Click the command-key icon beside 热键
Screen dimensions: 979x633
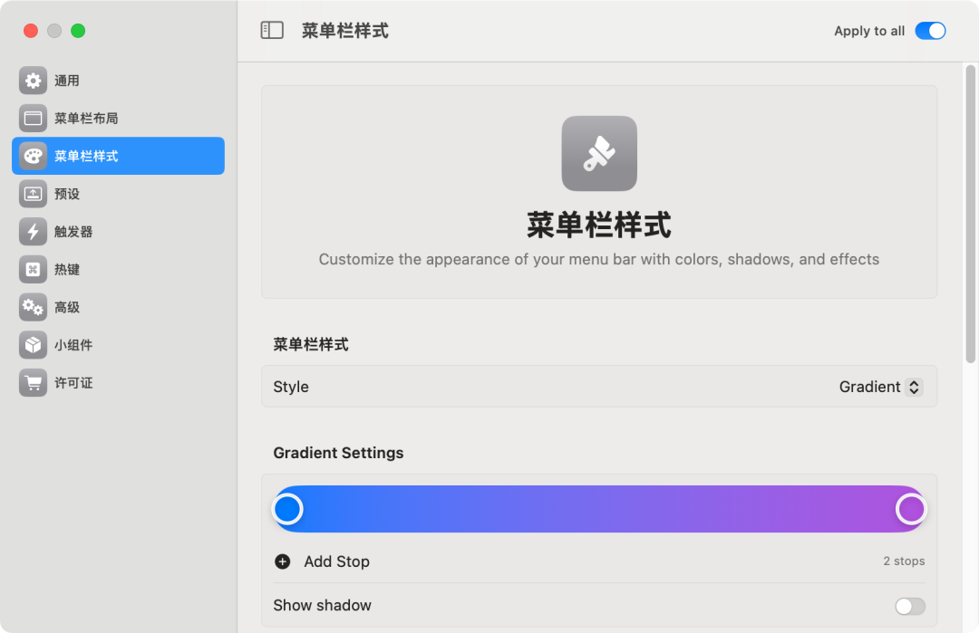tap(34, 270)
